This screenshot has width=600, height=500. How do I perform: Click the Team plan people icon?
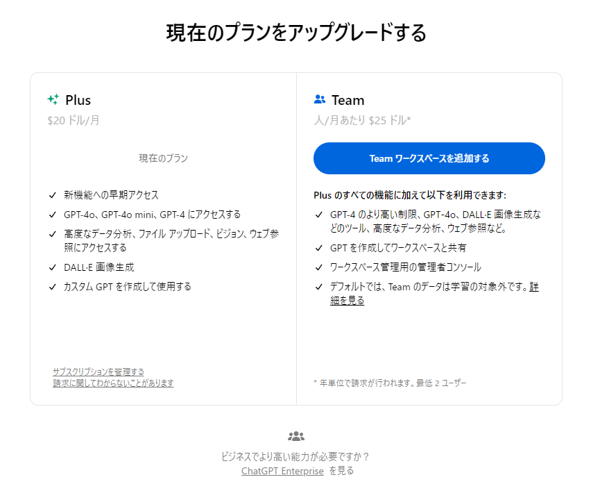click(x=320, y=99)
